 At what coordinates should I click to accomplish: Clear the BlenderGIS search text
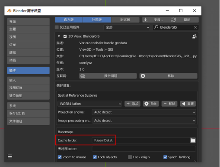pos(195,27)
